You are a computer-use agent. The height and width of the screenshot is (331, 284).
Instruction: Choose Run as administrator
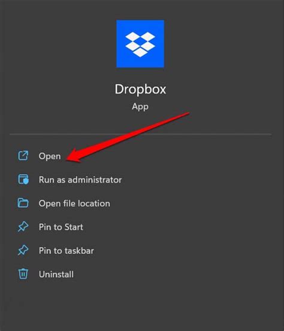[80, 180]
